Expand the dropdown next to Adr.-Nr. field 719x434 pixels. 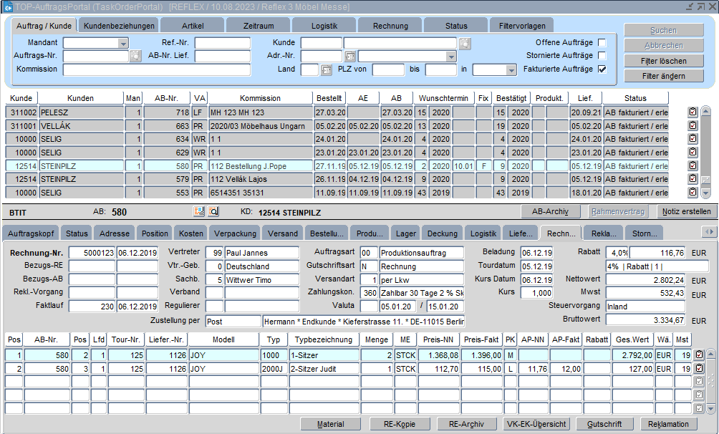(450, 56)
